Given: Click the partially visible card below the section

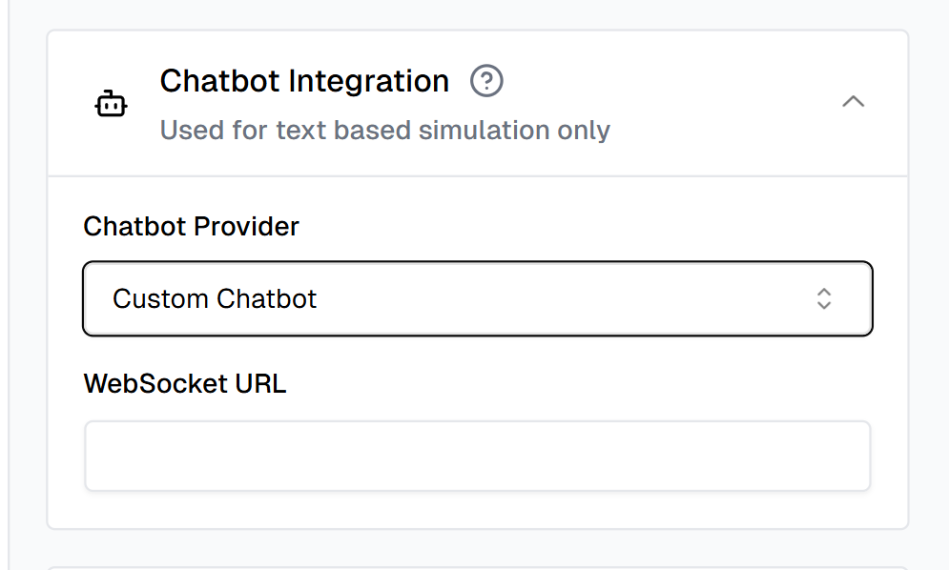Looking at the screenshot, I should (x=477, y=564).
